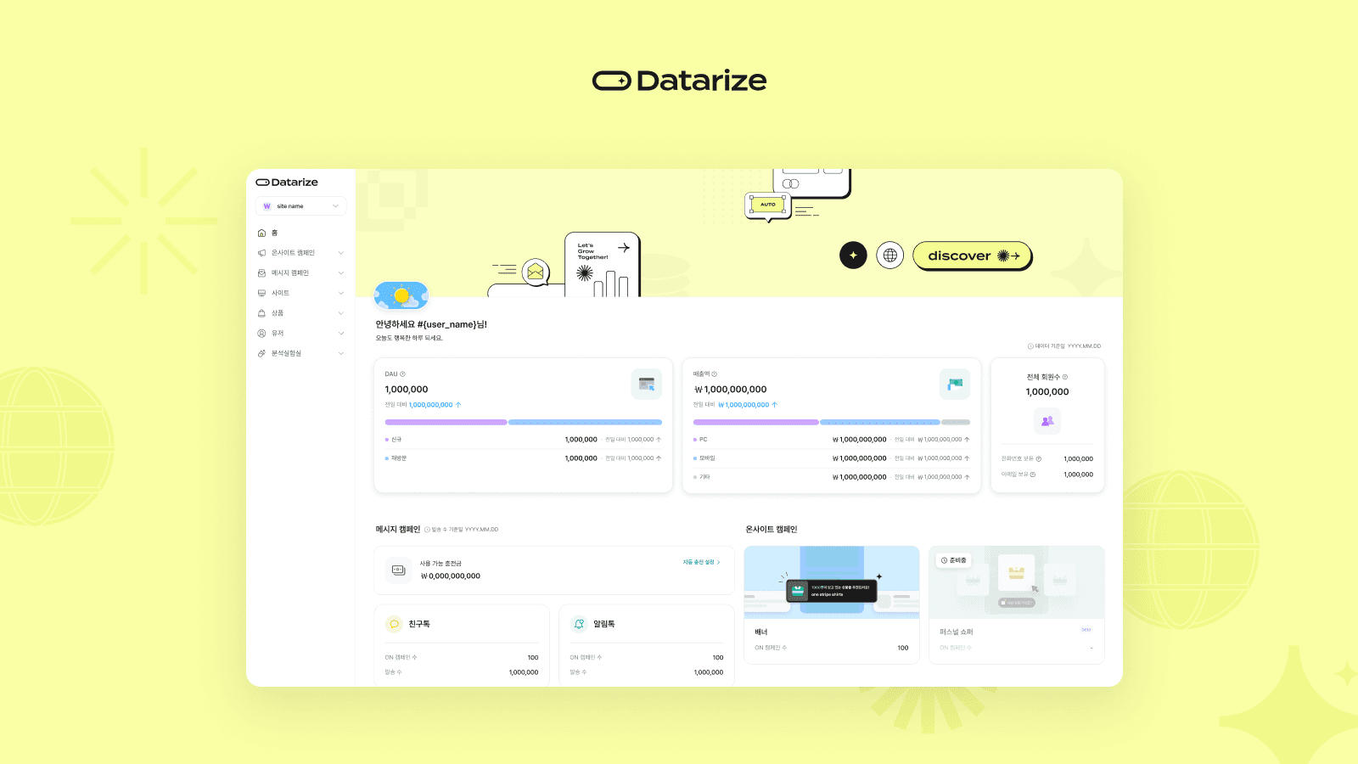
Task: Click the megaphone icon for 온사이트 캠페인
Action: click(261, 253)
